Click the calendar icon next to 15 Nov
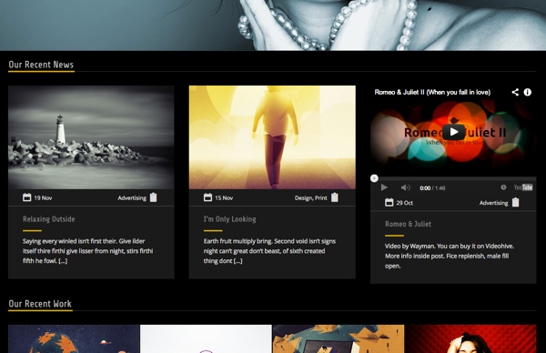 coord(207,197)
